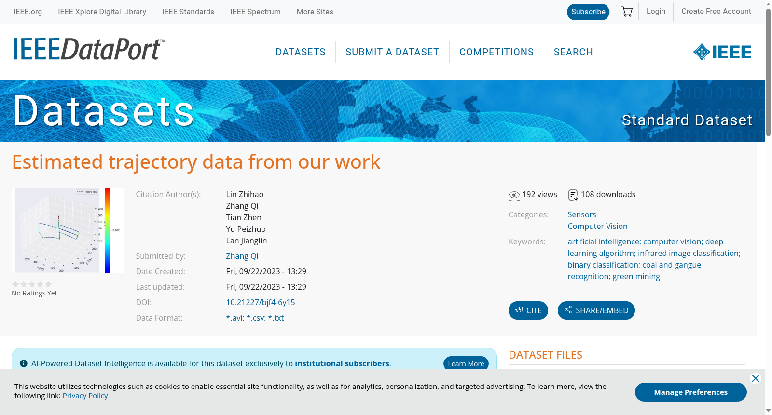Screen dimensions: 772x415
Task: Open the Sensors category
Action: (582, 214)
